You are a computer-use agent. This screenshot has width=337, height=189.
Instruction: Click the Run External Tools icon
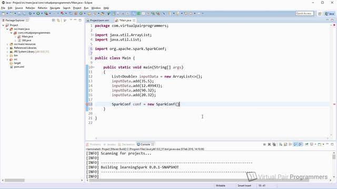point(46,14)
